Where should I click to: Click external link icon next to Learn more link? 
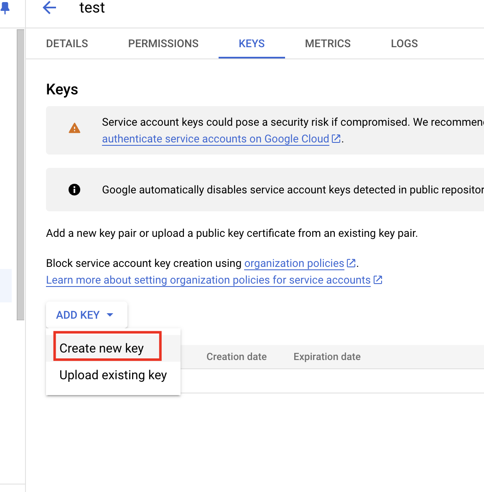pos(378,280)
